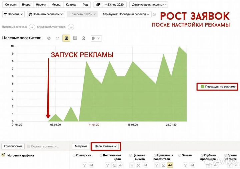Toggle the Источник трафика checkbox
Screen dimensions: 240x169
click(3, 155)
